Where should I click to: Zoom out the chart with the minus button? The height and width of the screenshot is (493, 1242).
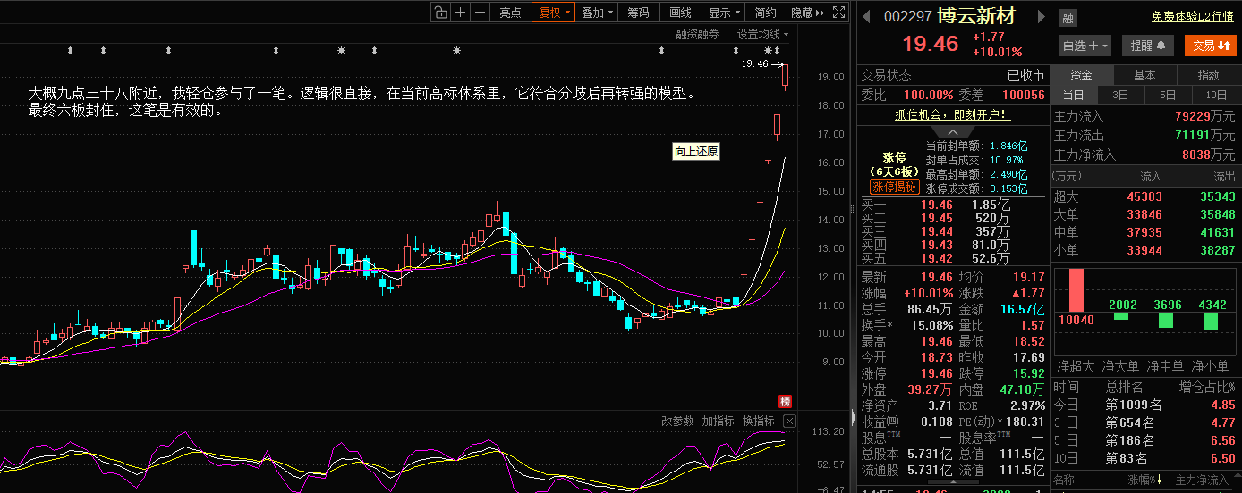point(481,12)
